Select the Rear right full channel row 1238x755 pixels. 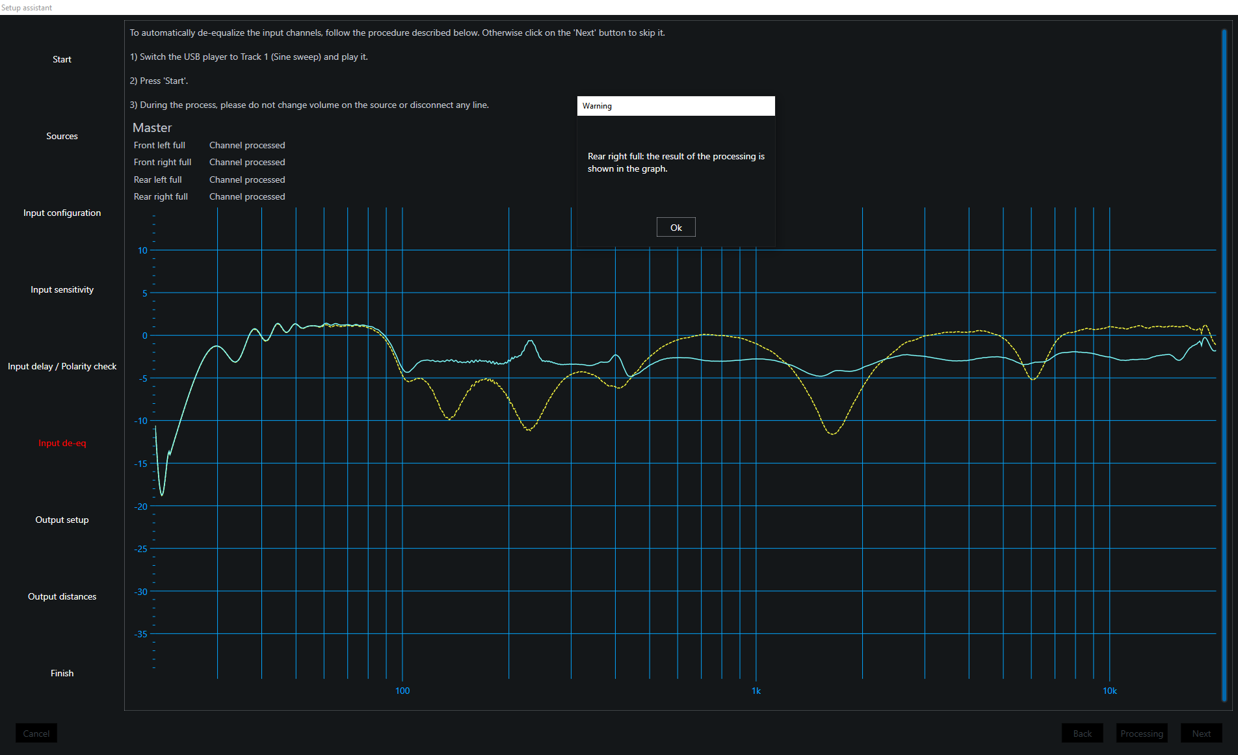[161, 196]
